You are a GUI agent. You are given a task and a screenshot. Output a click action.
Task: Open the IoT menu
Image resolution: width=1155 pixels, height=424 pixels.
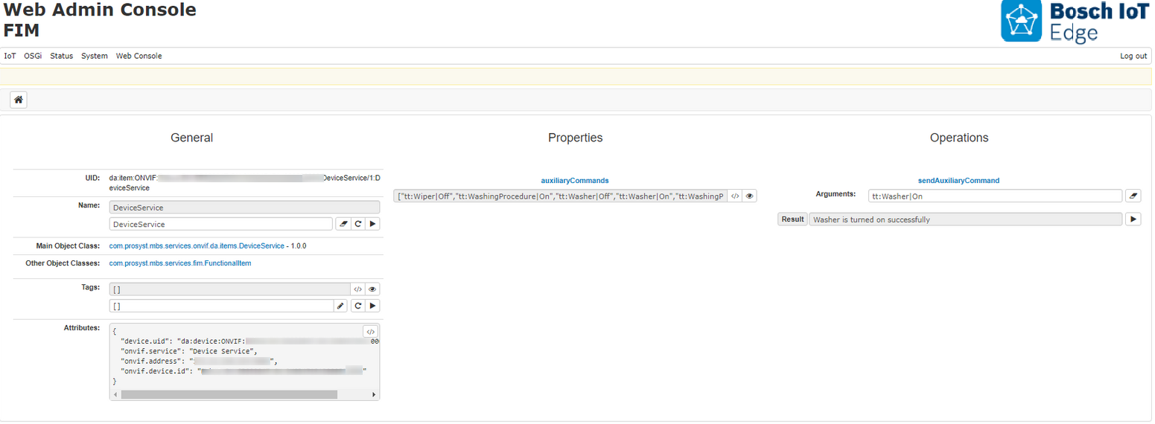tap(10, 56)
